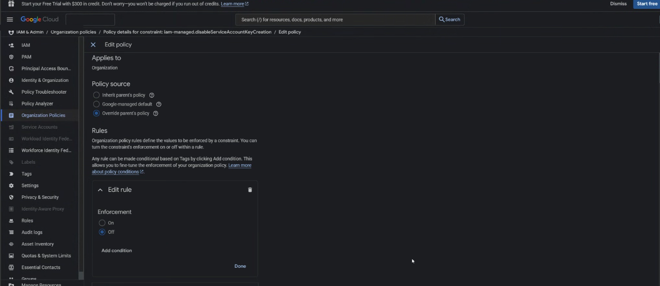Select Override parent's policy radio button
The width and height of the screenshot is (660, 286).
point(96,113)
